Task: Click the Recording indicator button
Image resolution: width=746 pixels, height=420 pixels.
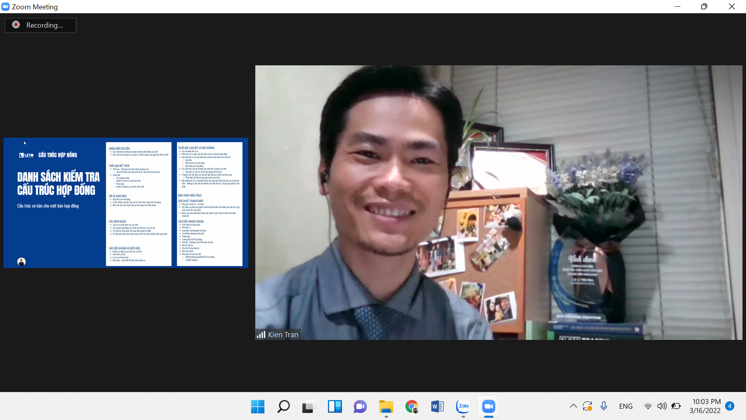Action: (40, 25)
